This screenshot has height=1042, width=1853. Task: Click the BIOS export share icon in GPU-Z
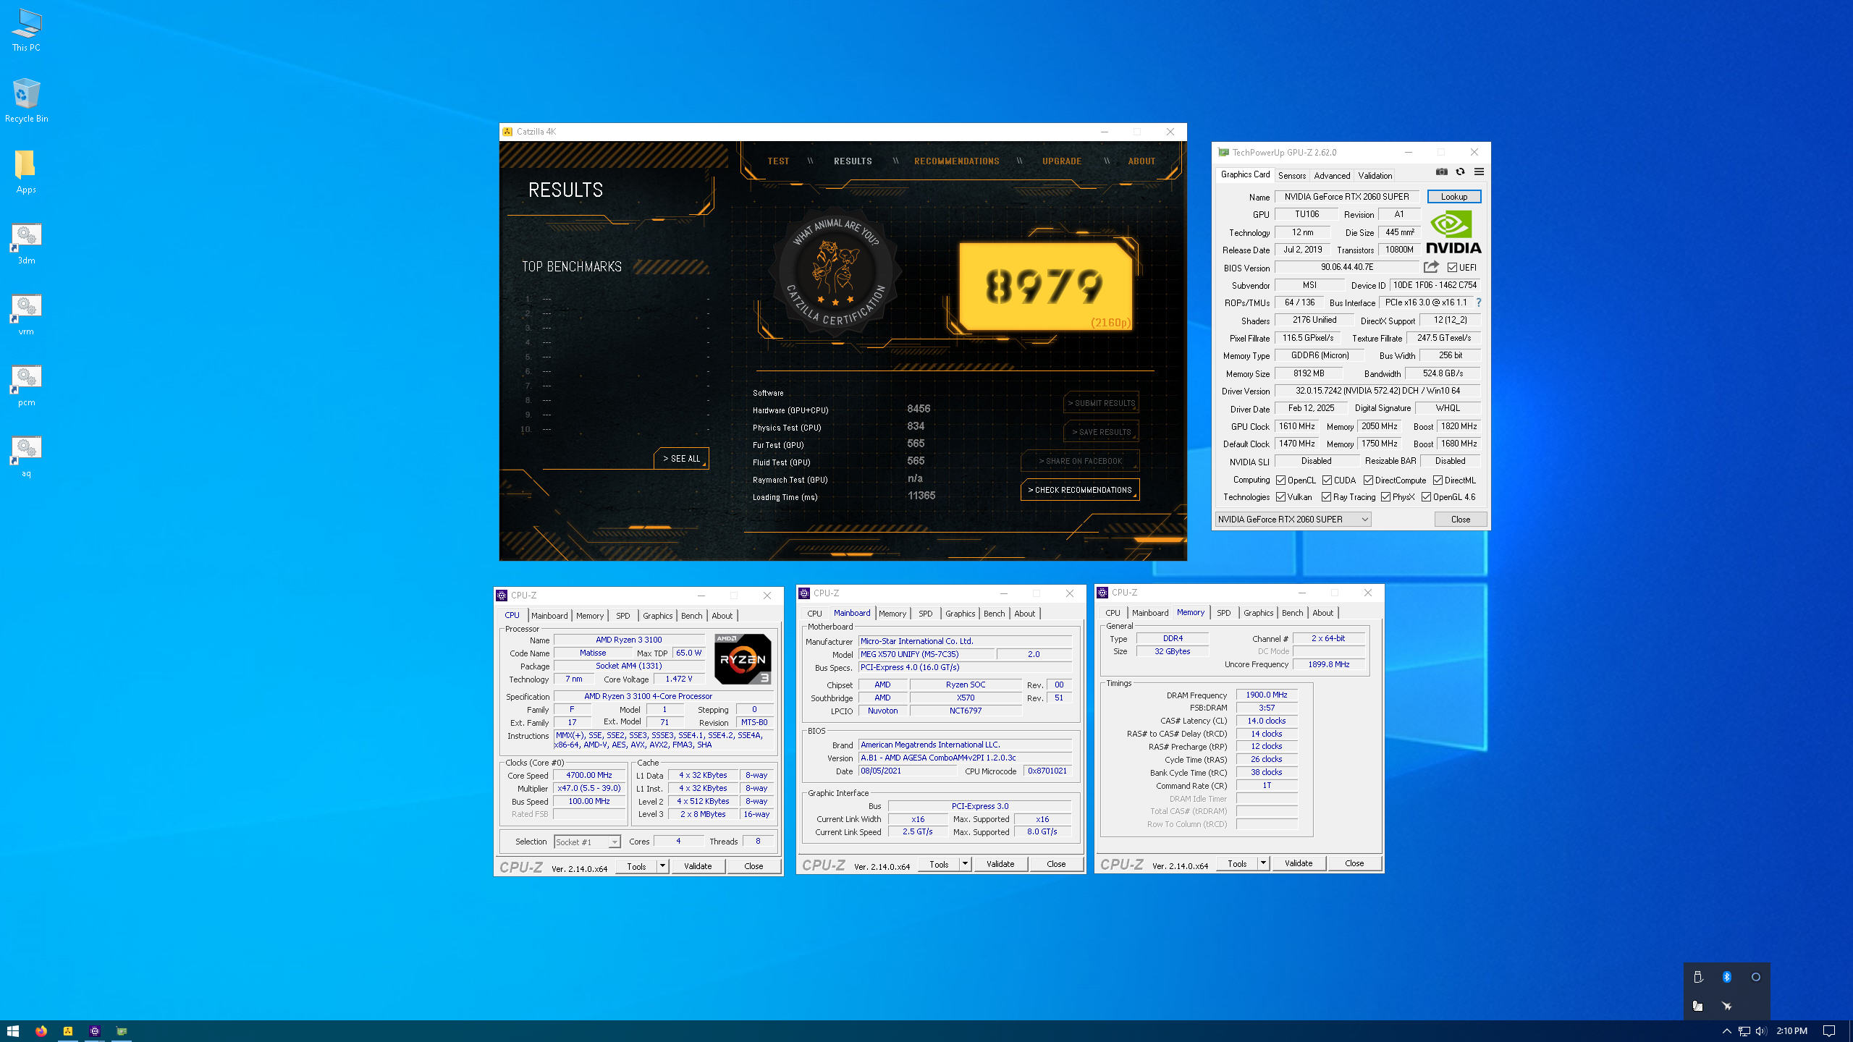coord(1431,267)
